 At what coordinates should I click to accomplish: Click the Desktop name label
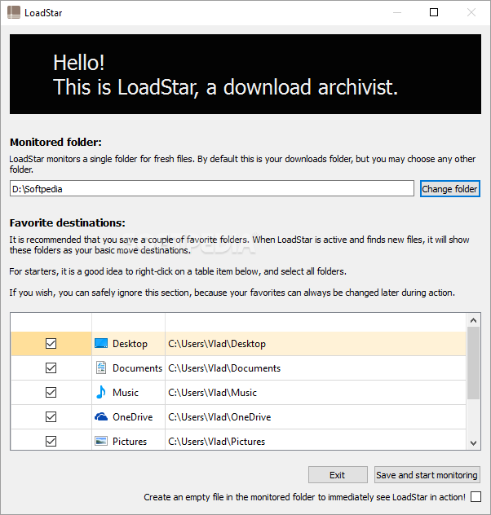[130, 344]
